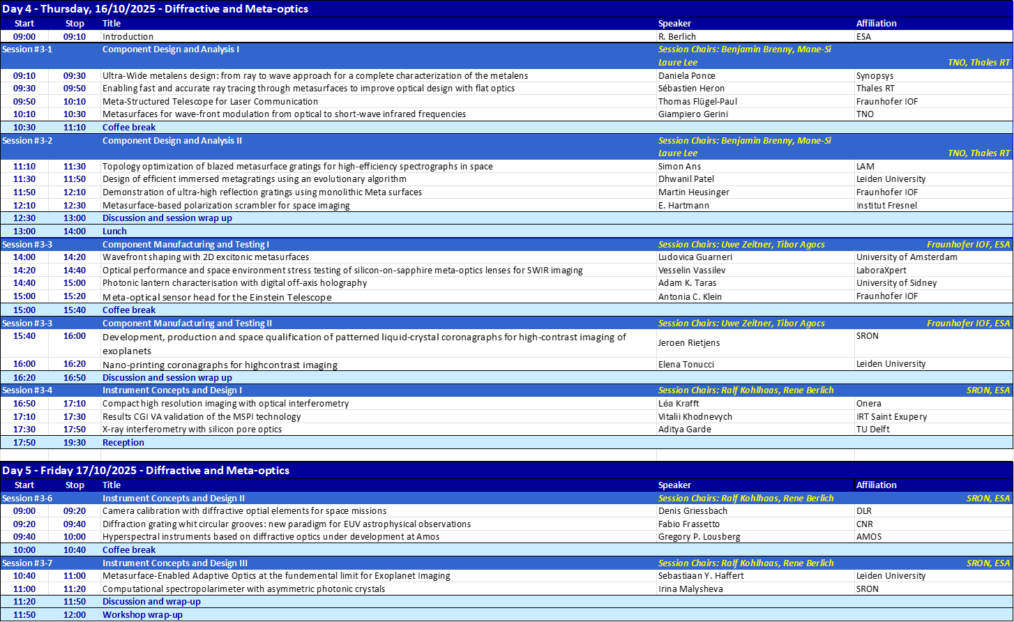Select the Session #3-6 label cell
Screen dimensions: 1014x622
pyautogui.click(x=27, y=499)
